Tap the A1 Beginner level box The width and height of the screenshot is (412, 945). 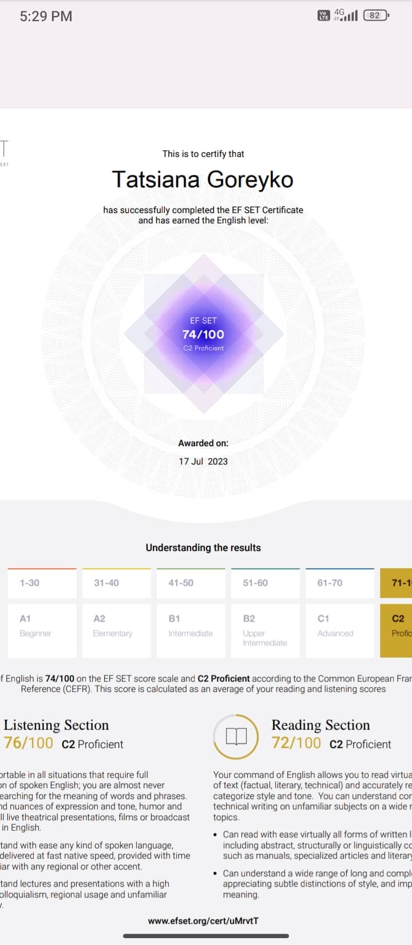pos(42,629)
